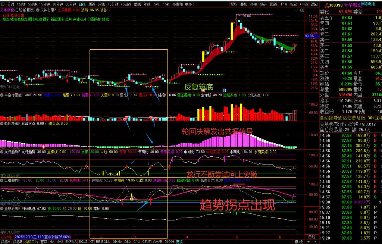Click the round icon before 全息狙击F

pyautogui.click(x=2, y=209)
